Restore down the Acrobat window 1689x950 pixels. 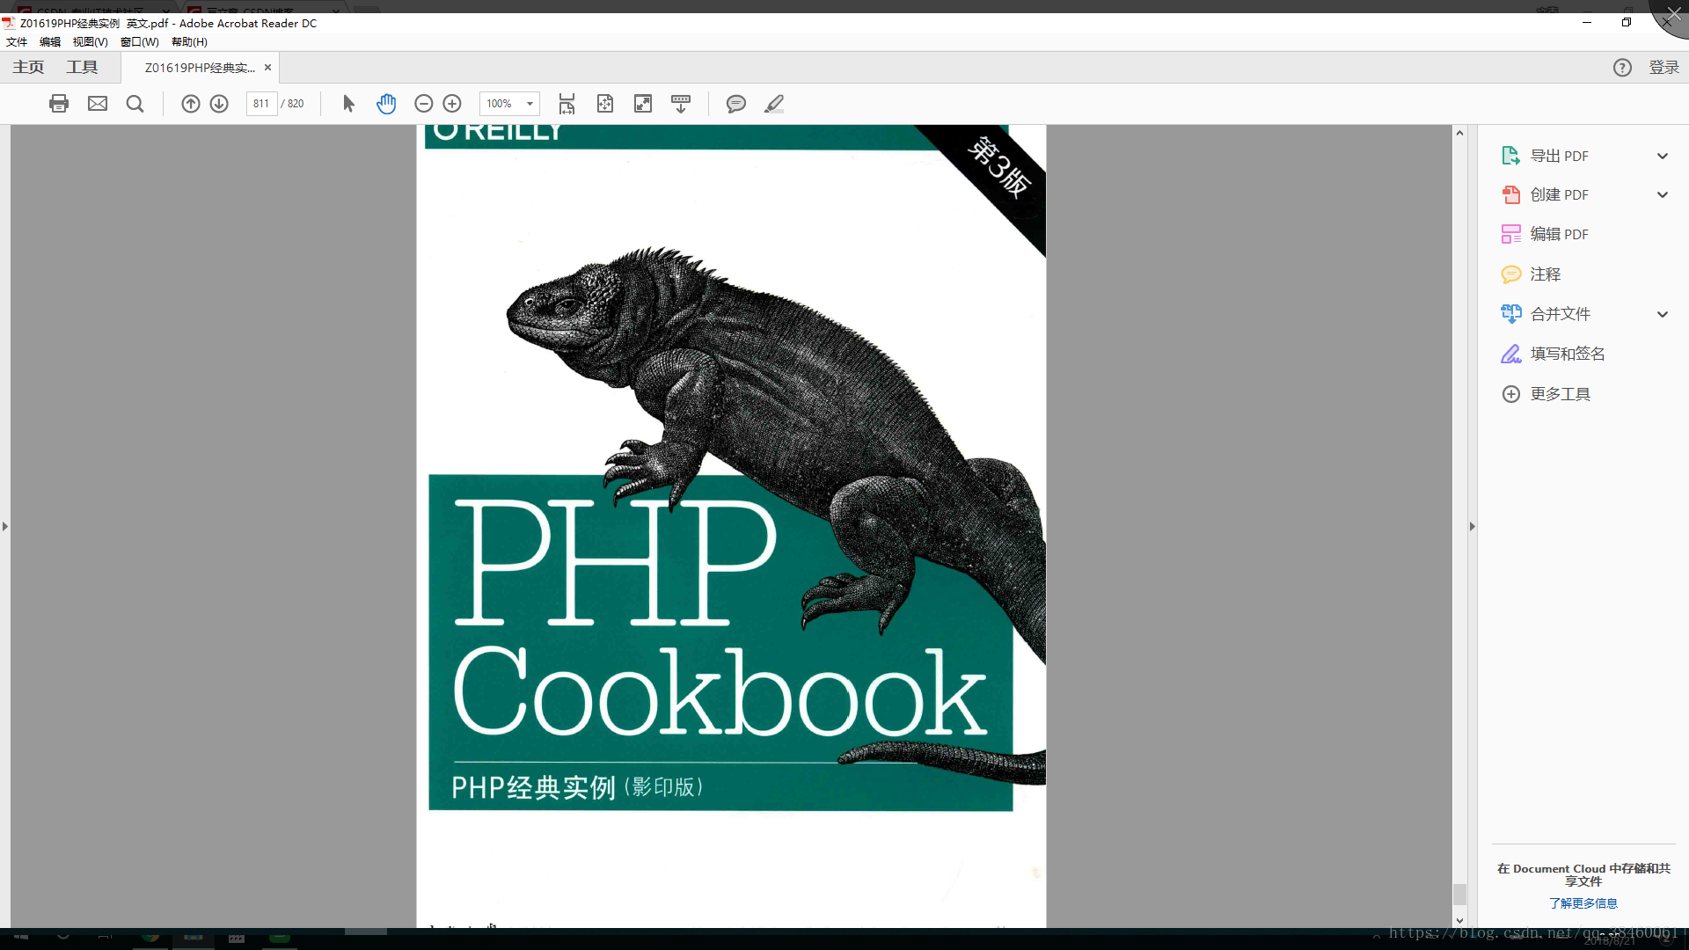(x=1627, y=23)
